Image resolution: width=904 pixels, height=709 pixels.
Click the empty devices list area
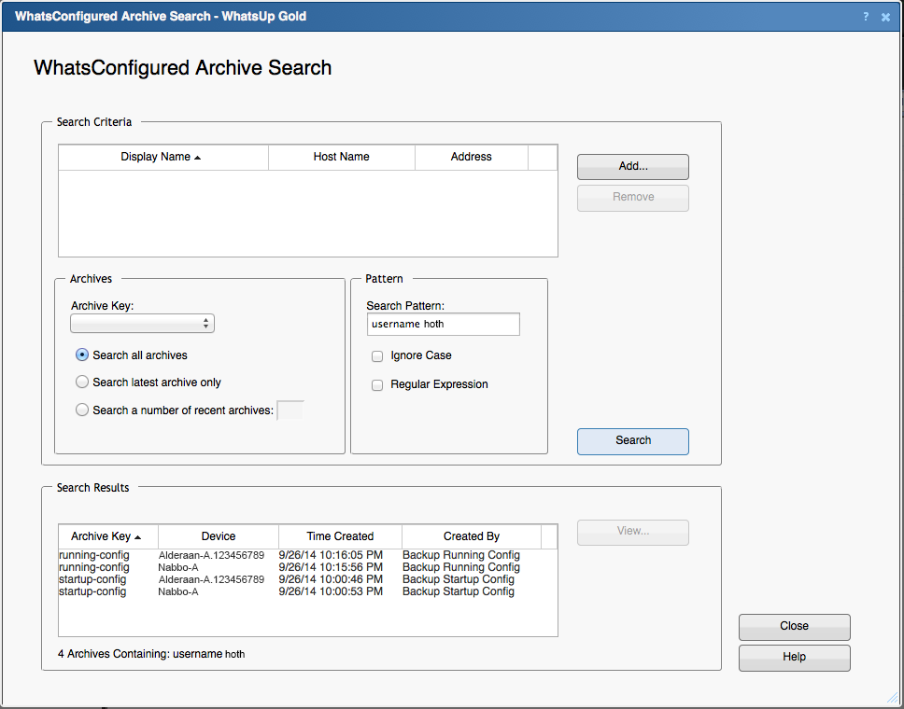[x=308, y=213]
